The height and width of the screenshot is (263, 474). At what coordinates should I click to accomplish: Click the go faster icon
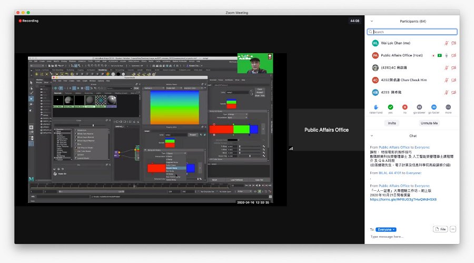click(434, 107)
